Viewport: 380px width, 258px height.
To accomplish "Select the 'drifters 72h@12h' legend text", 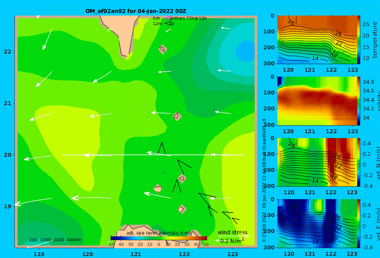I will (188, 18).
